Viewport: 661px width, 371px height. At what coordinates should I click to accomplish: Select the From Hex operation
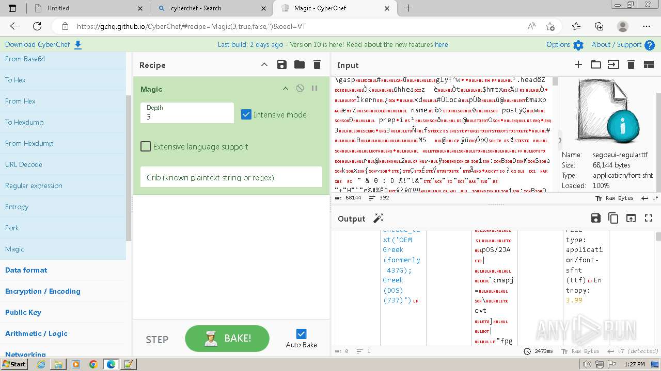(63, 101)
